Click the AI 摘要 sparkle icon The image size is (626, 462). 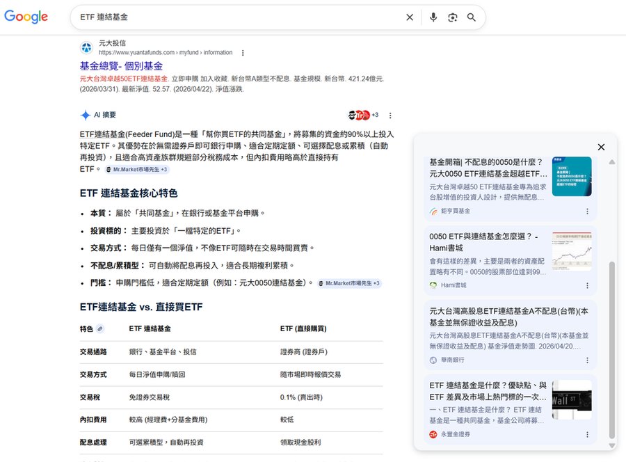pyautogui.click(x=86, y=115)
